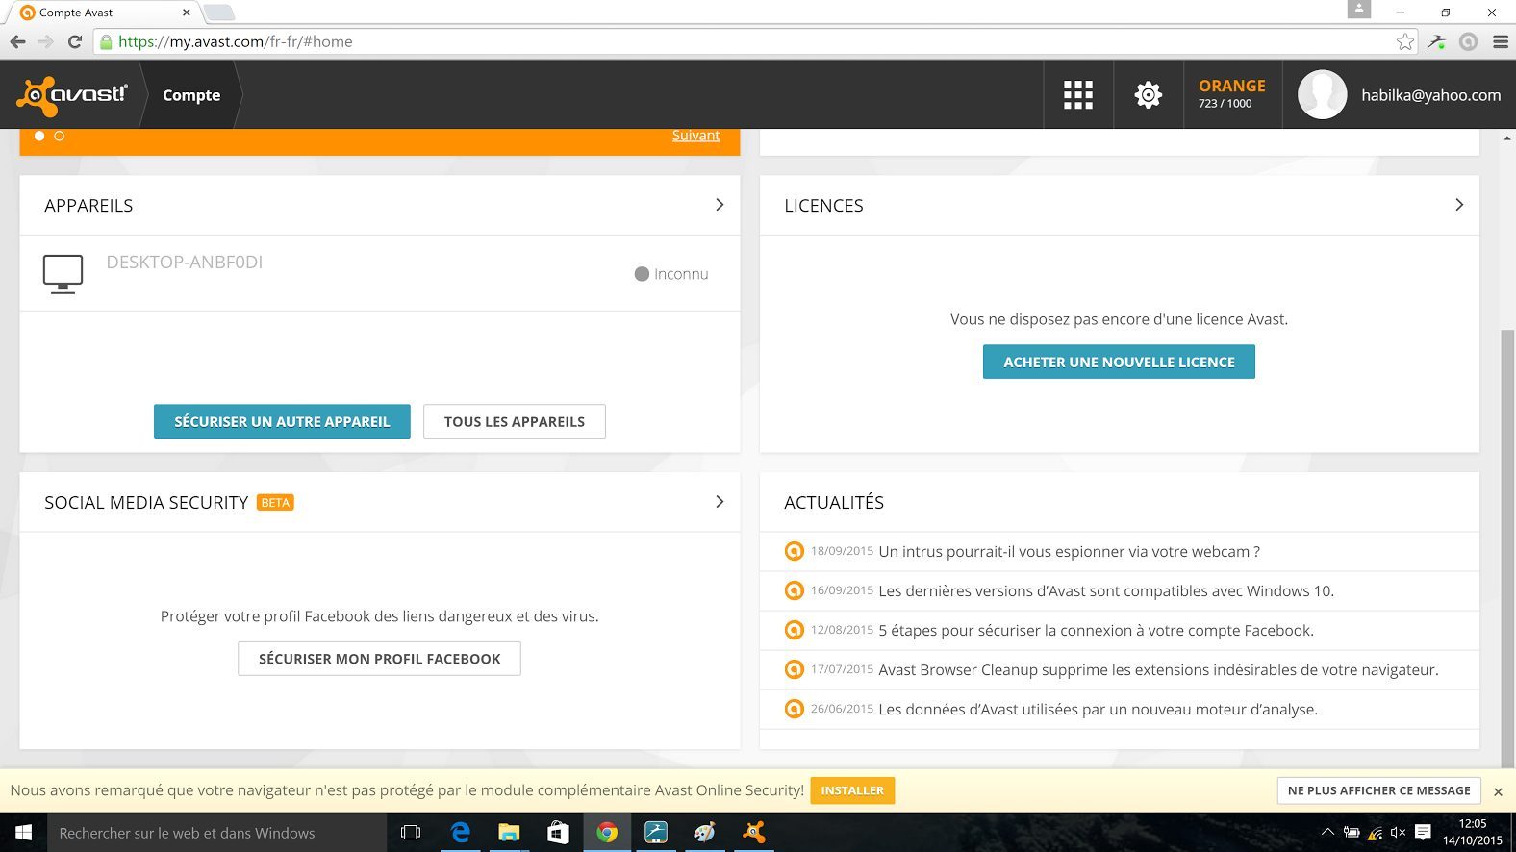Show hidden system tray icons

[1327, 833]
